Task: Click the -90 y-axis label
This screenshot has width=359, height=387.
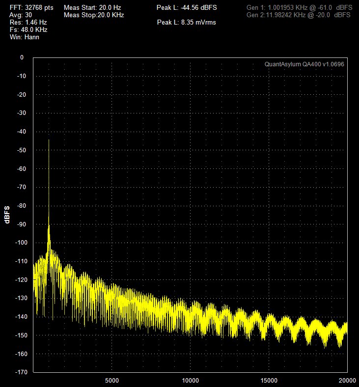Action: [x=22, y=224]
